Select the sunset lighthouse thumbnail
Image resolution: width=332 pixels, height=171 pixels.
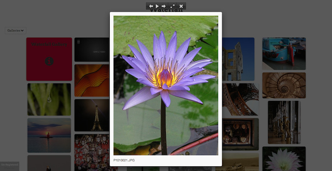(49, 135)
